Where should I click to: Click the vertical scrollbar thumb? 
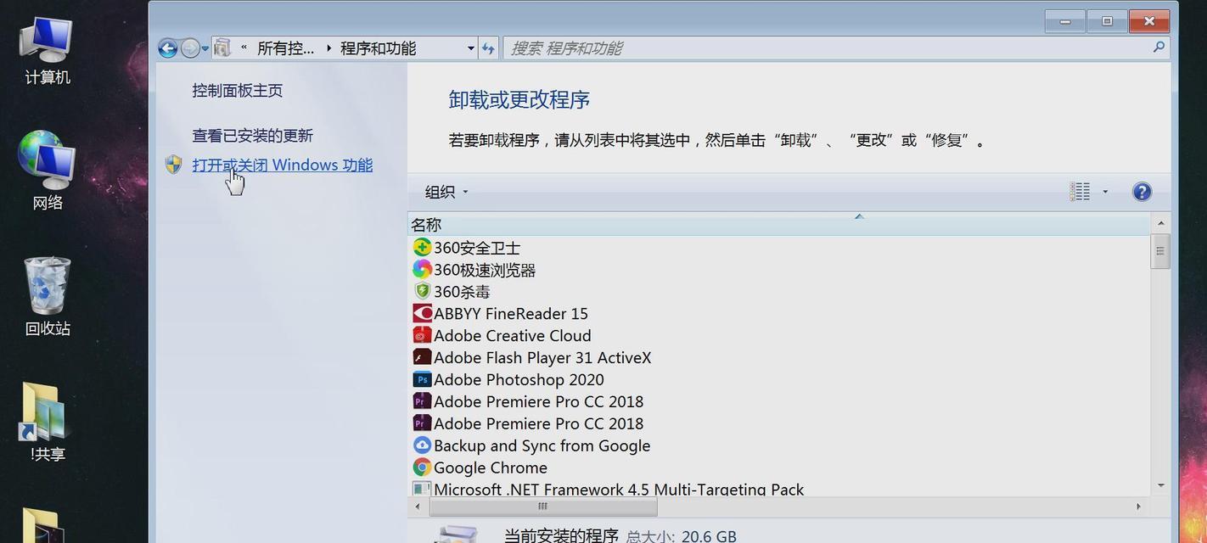coord(1160,251)
